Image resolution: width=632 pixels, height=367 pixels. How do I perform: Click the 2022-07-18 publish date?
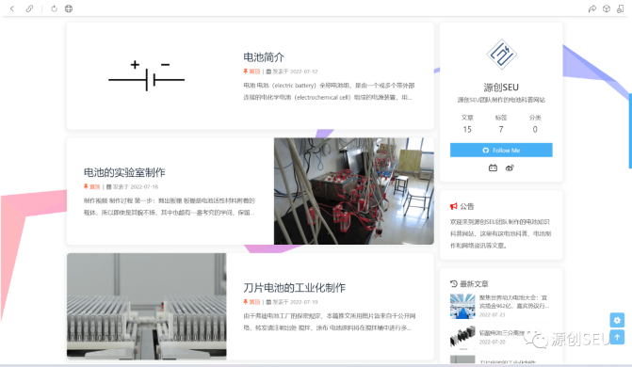pyautogui.click(x=144, y=186)
